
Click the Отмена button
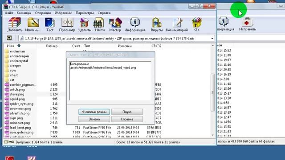click(94, 119)
